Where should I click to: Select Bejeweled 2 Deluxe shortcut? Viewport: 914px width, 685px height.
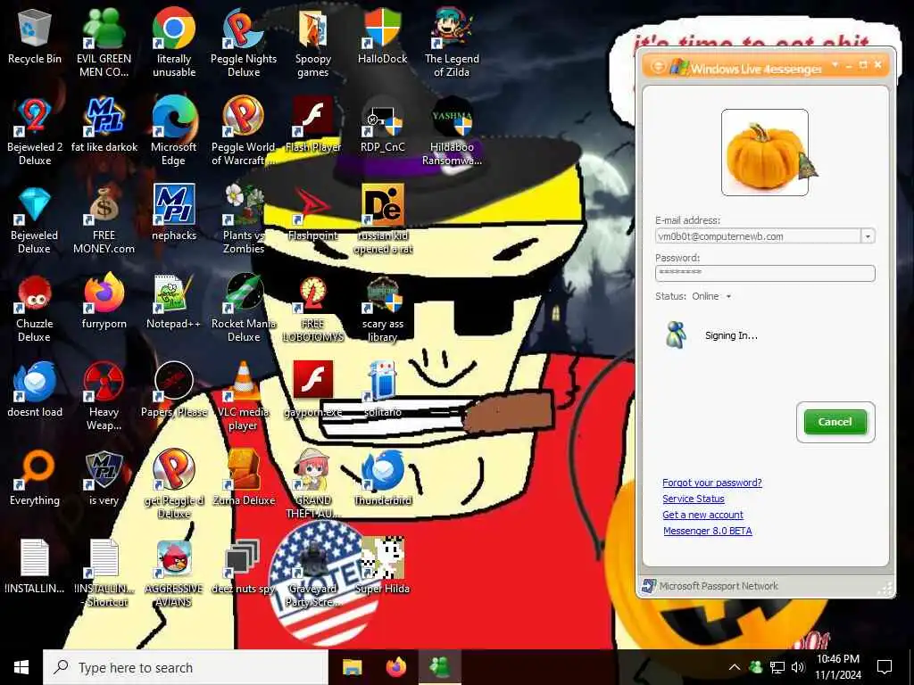click(35, 117)
